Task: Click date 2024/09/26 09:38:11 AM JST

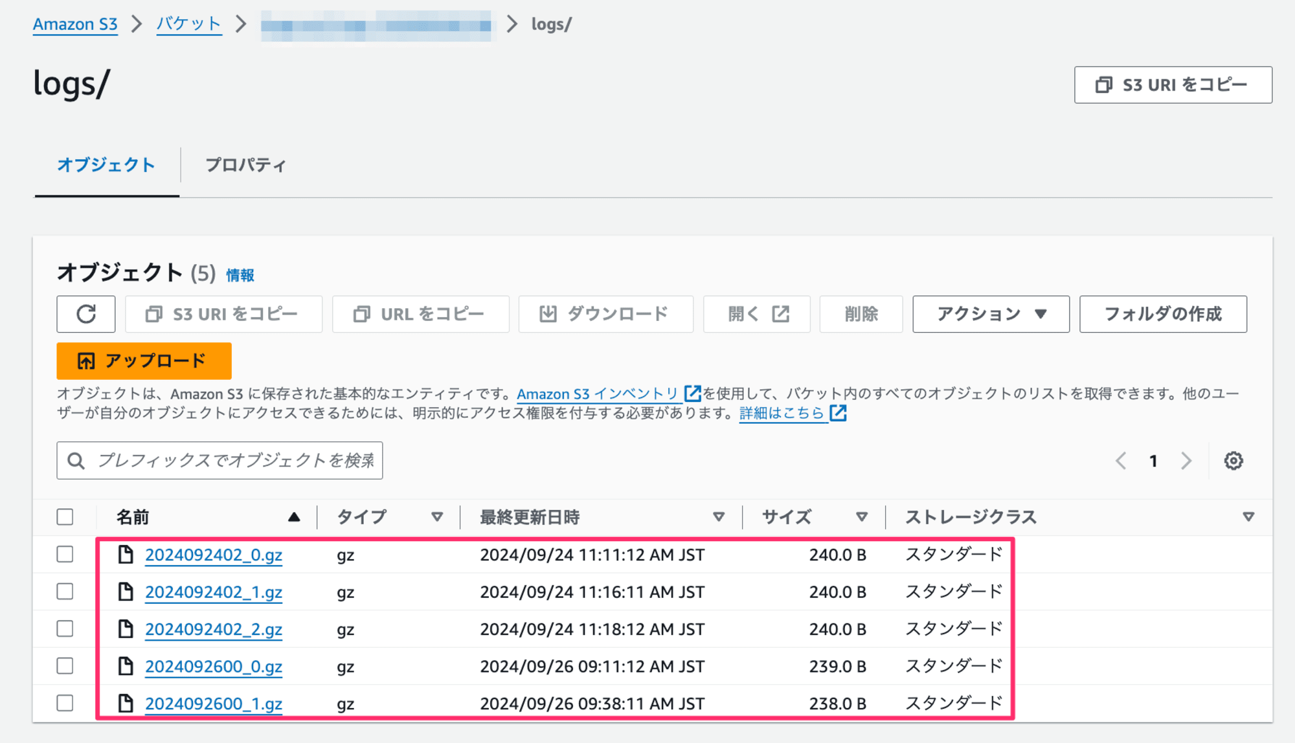Action: click(x=592, y=704)
